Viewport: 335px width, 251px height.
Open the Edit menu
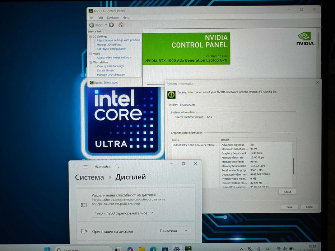click(100, 18)
